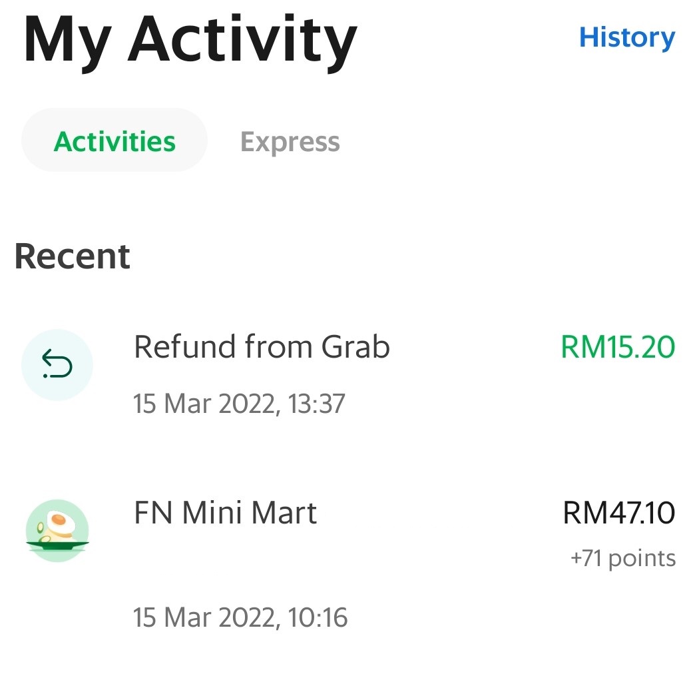Select the FN Mini Mart title text

click(226, 513)
